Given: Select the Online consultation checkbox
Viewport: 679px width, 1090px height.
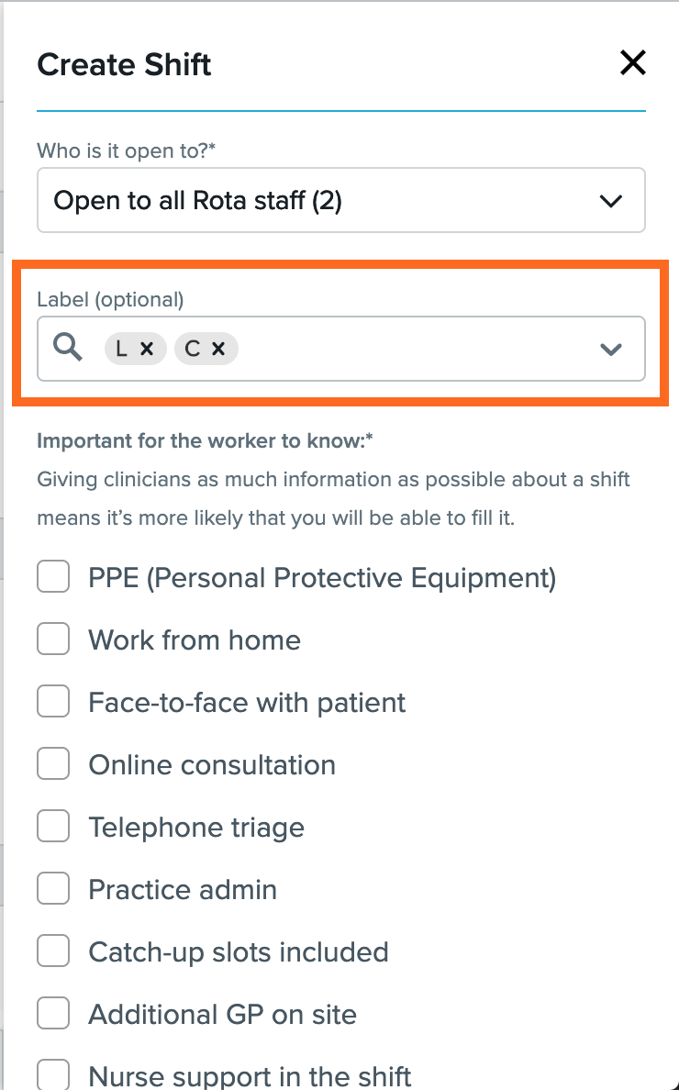Looking at the screenshot, I should pos(53,764).
